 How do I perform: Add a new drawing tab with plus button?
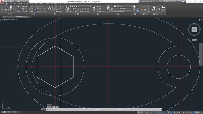click(x=30, y=17)
